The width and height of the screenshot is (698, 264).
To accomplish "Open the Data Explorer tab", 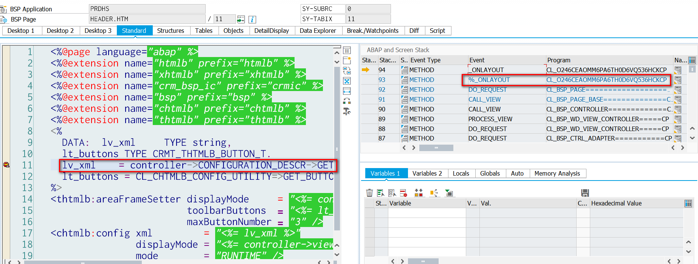I will 318,31.
